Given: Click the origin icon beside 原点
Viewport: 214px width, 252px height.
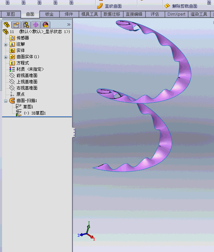Looking at the screenshot, I should pos(12,94).
